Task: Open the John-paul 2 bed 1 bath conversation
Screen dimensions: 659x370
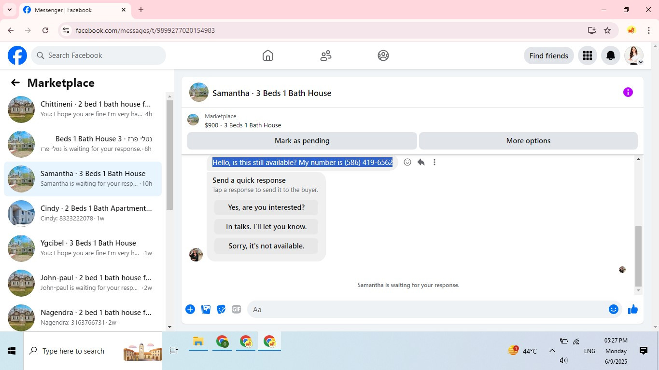Action: pyautogui.click(x=83, y=283)
